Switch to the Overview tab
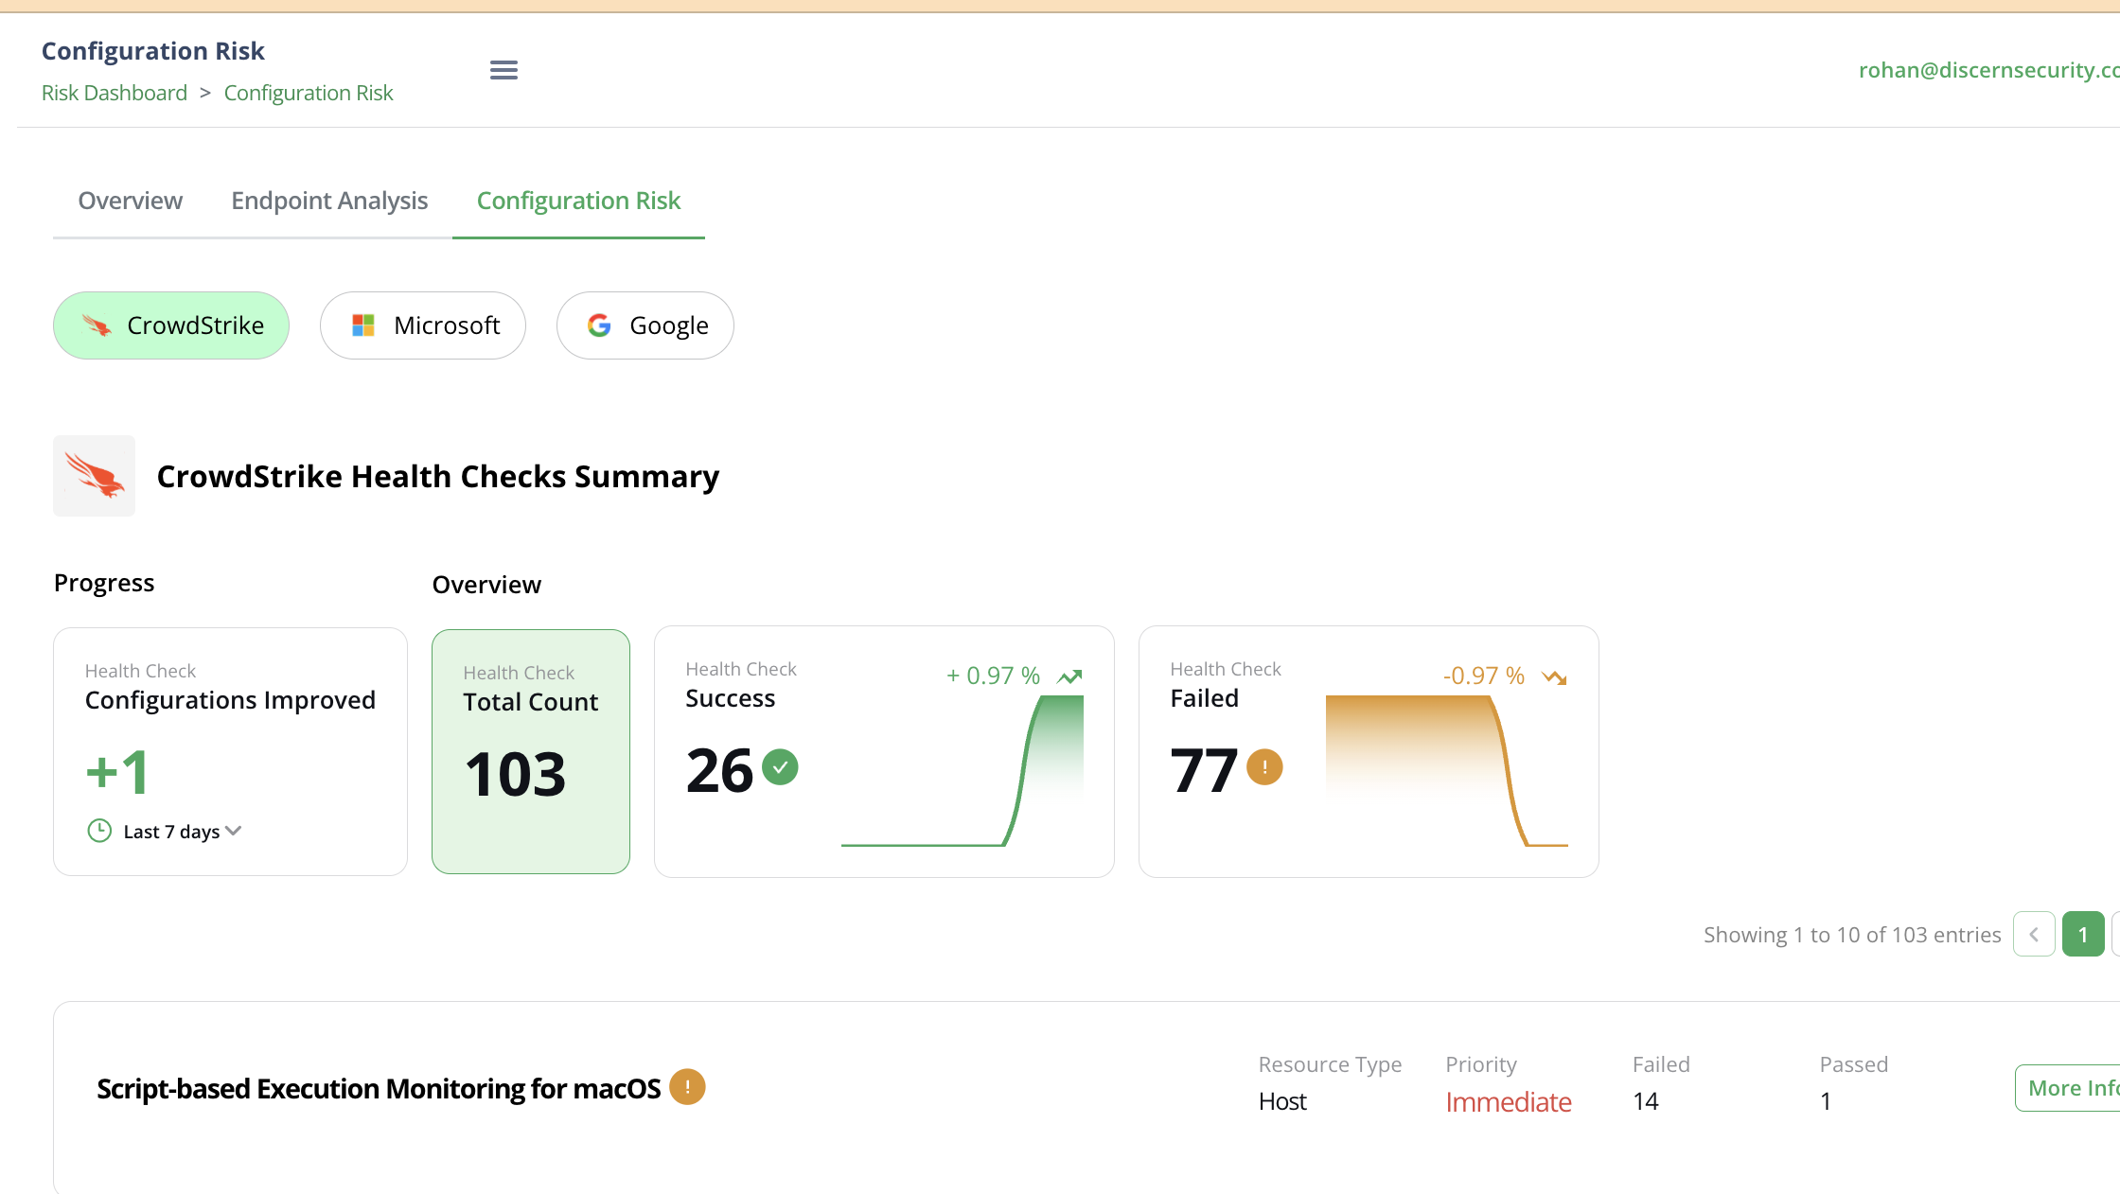Screen dimensions: 2120x1194 (x=131, y=201)
